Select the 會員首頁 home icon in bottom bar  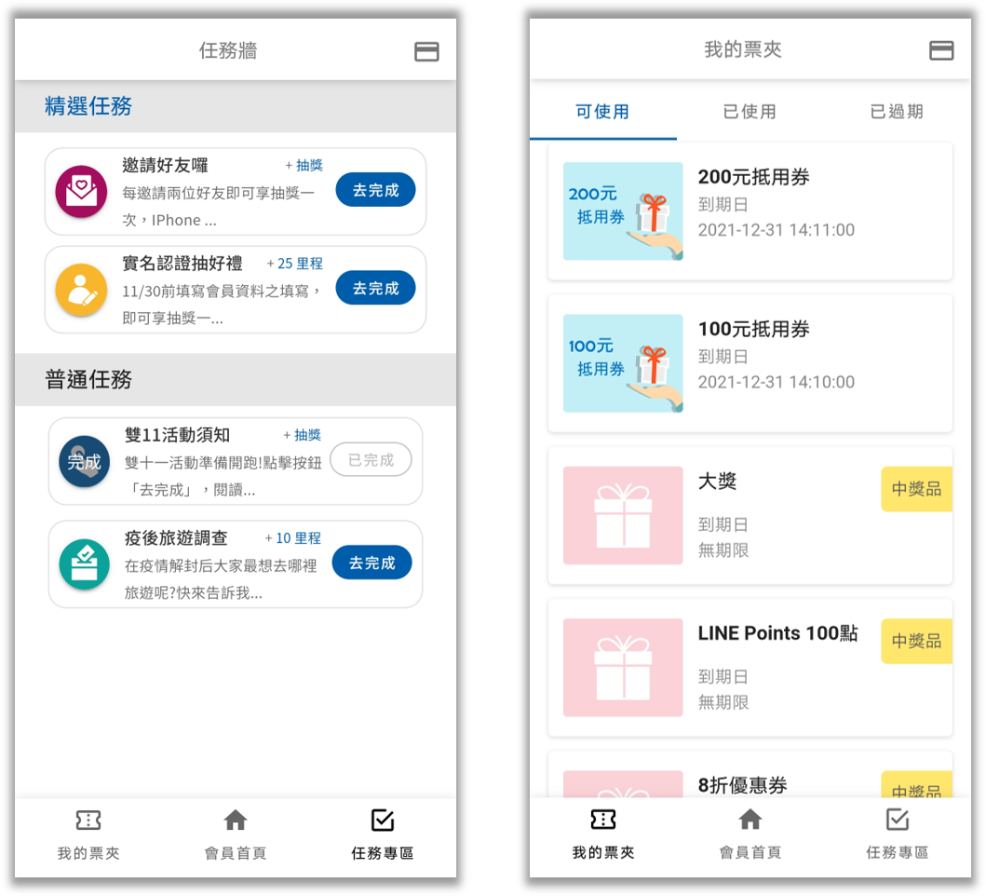tap(235, 834)
